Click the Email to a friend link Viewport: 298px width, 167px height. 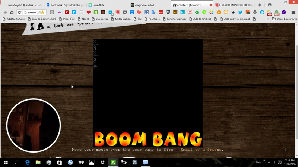coord(202,150)
